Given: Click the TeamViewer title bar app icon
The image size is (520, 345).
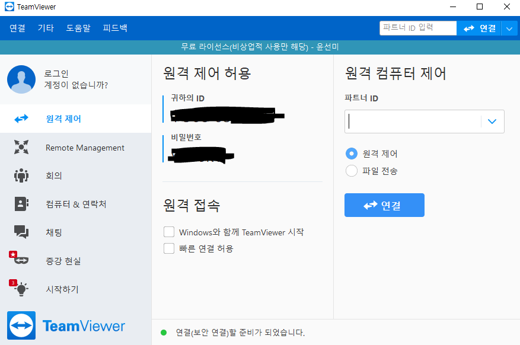Looking at the screenshot, I should click(x=9, y=7).
